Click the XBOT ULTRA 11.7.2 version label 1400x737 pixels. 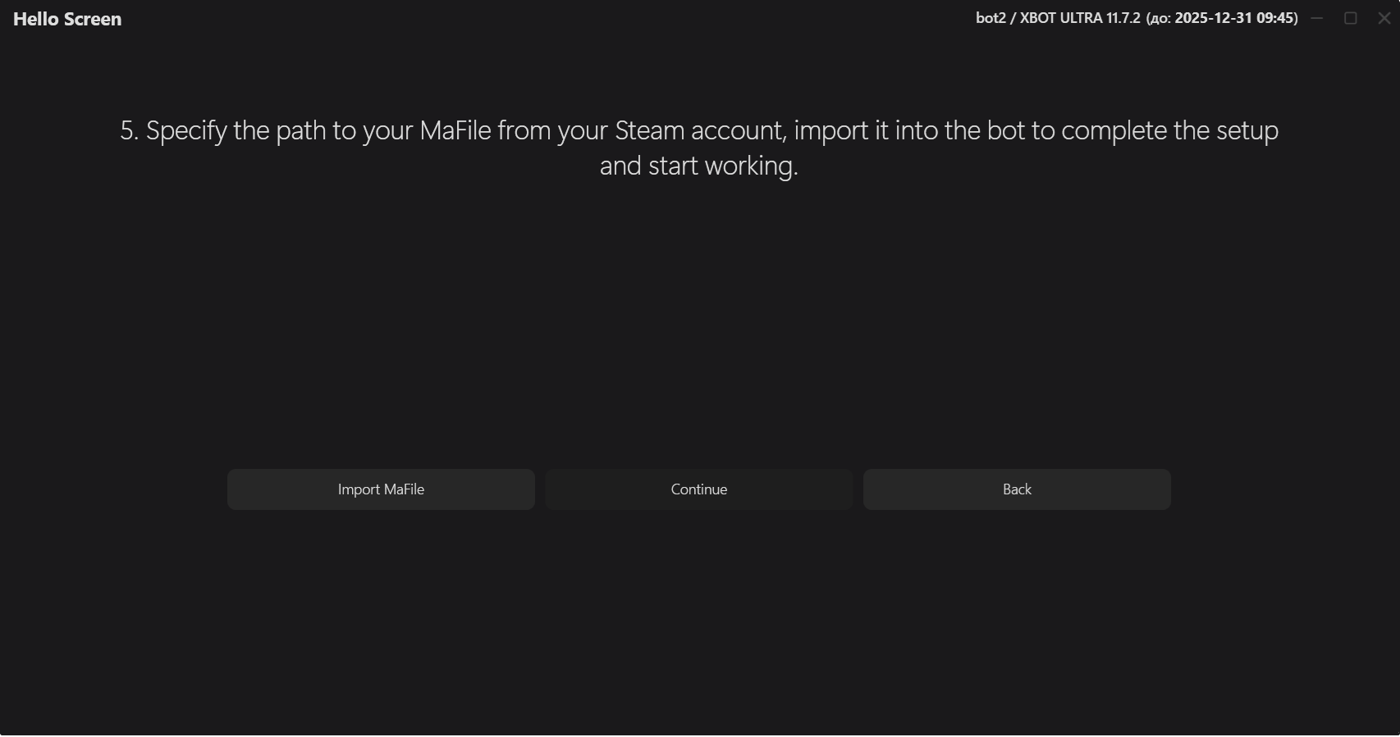1080,18
